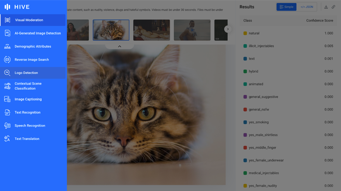
Task: Collapse the thumbnail strip with chevron
Action: pos(119,46)
